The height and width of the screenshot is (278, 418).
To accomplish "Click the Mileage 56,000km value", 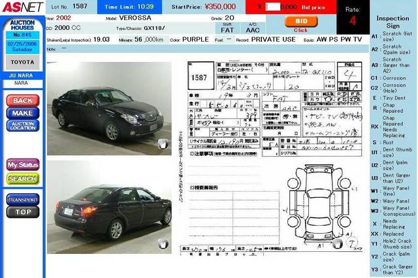I will (149, 40).
